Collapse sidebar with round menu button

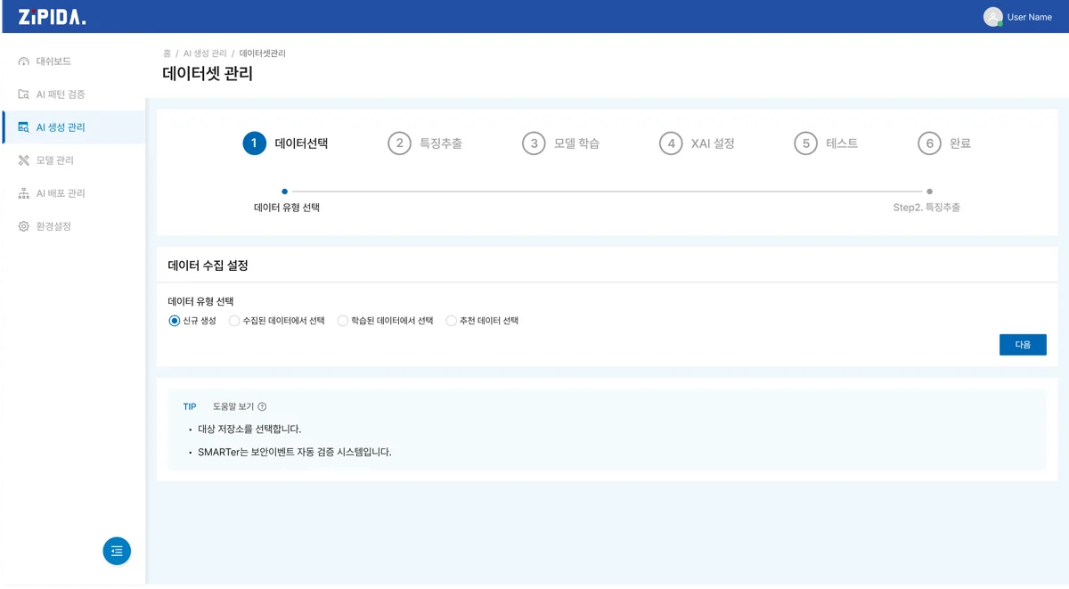click(117, 552)
